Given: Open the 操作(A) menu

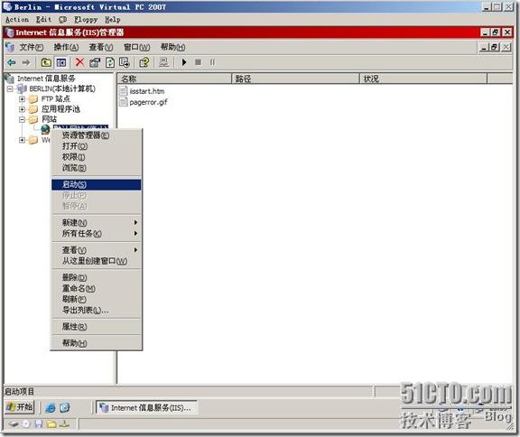Looking at the screenshot, I should coord(66,47).
